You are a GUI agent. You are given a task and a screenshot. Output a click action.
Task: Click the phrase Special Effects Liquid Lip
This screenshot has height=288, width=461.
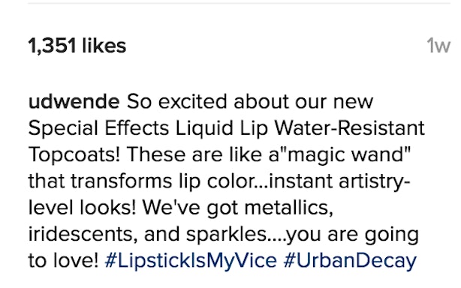(x=148, y=128)
